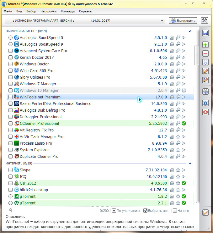Screen dimensions: 213x233
Task: Open the Справка menu
Action: (85, 11)
